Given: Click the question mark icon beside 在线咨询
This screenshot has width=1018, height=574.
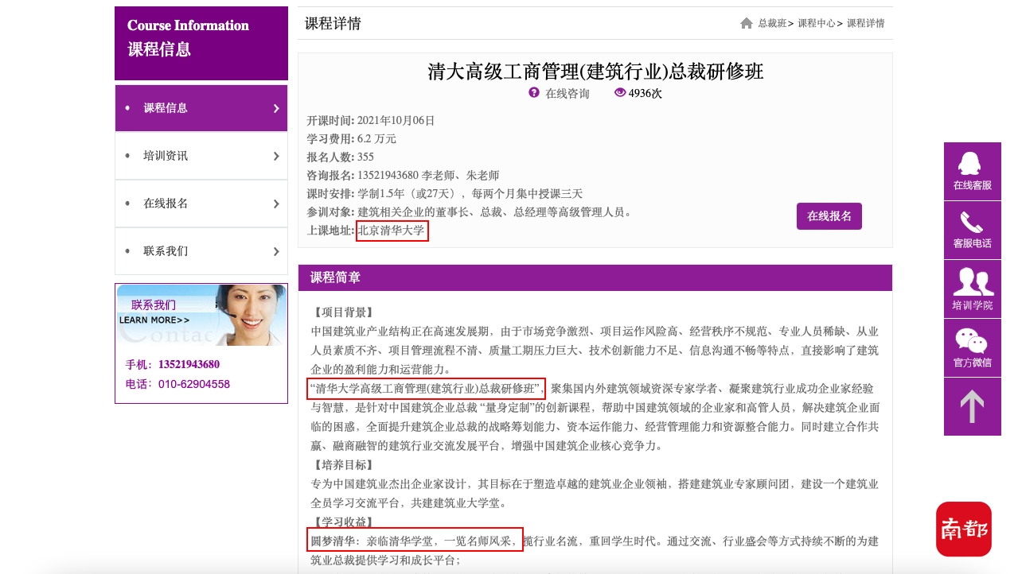Looking at the screenshot, I should pyautogui.click(x=534, y=93).
